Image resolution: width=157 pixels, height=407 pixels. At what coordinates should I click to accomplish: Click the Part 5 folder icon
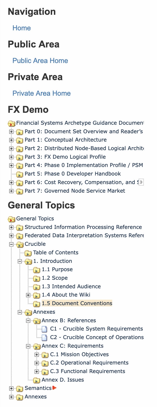tap(20, 174)
